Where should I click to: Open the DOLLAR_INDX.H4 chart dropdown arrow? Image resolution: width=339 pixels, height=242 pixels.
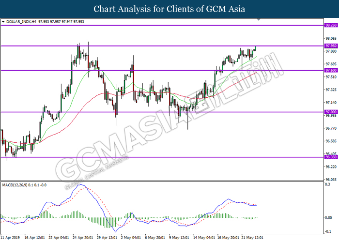click(3, 22)
